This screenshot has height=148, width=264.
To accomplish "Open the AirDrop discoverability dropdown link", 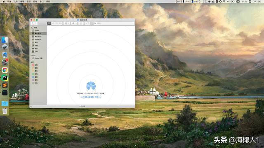I will click(x=91, y=97).
